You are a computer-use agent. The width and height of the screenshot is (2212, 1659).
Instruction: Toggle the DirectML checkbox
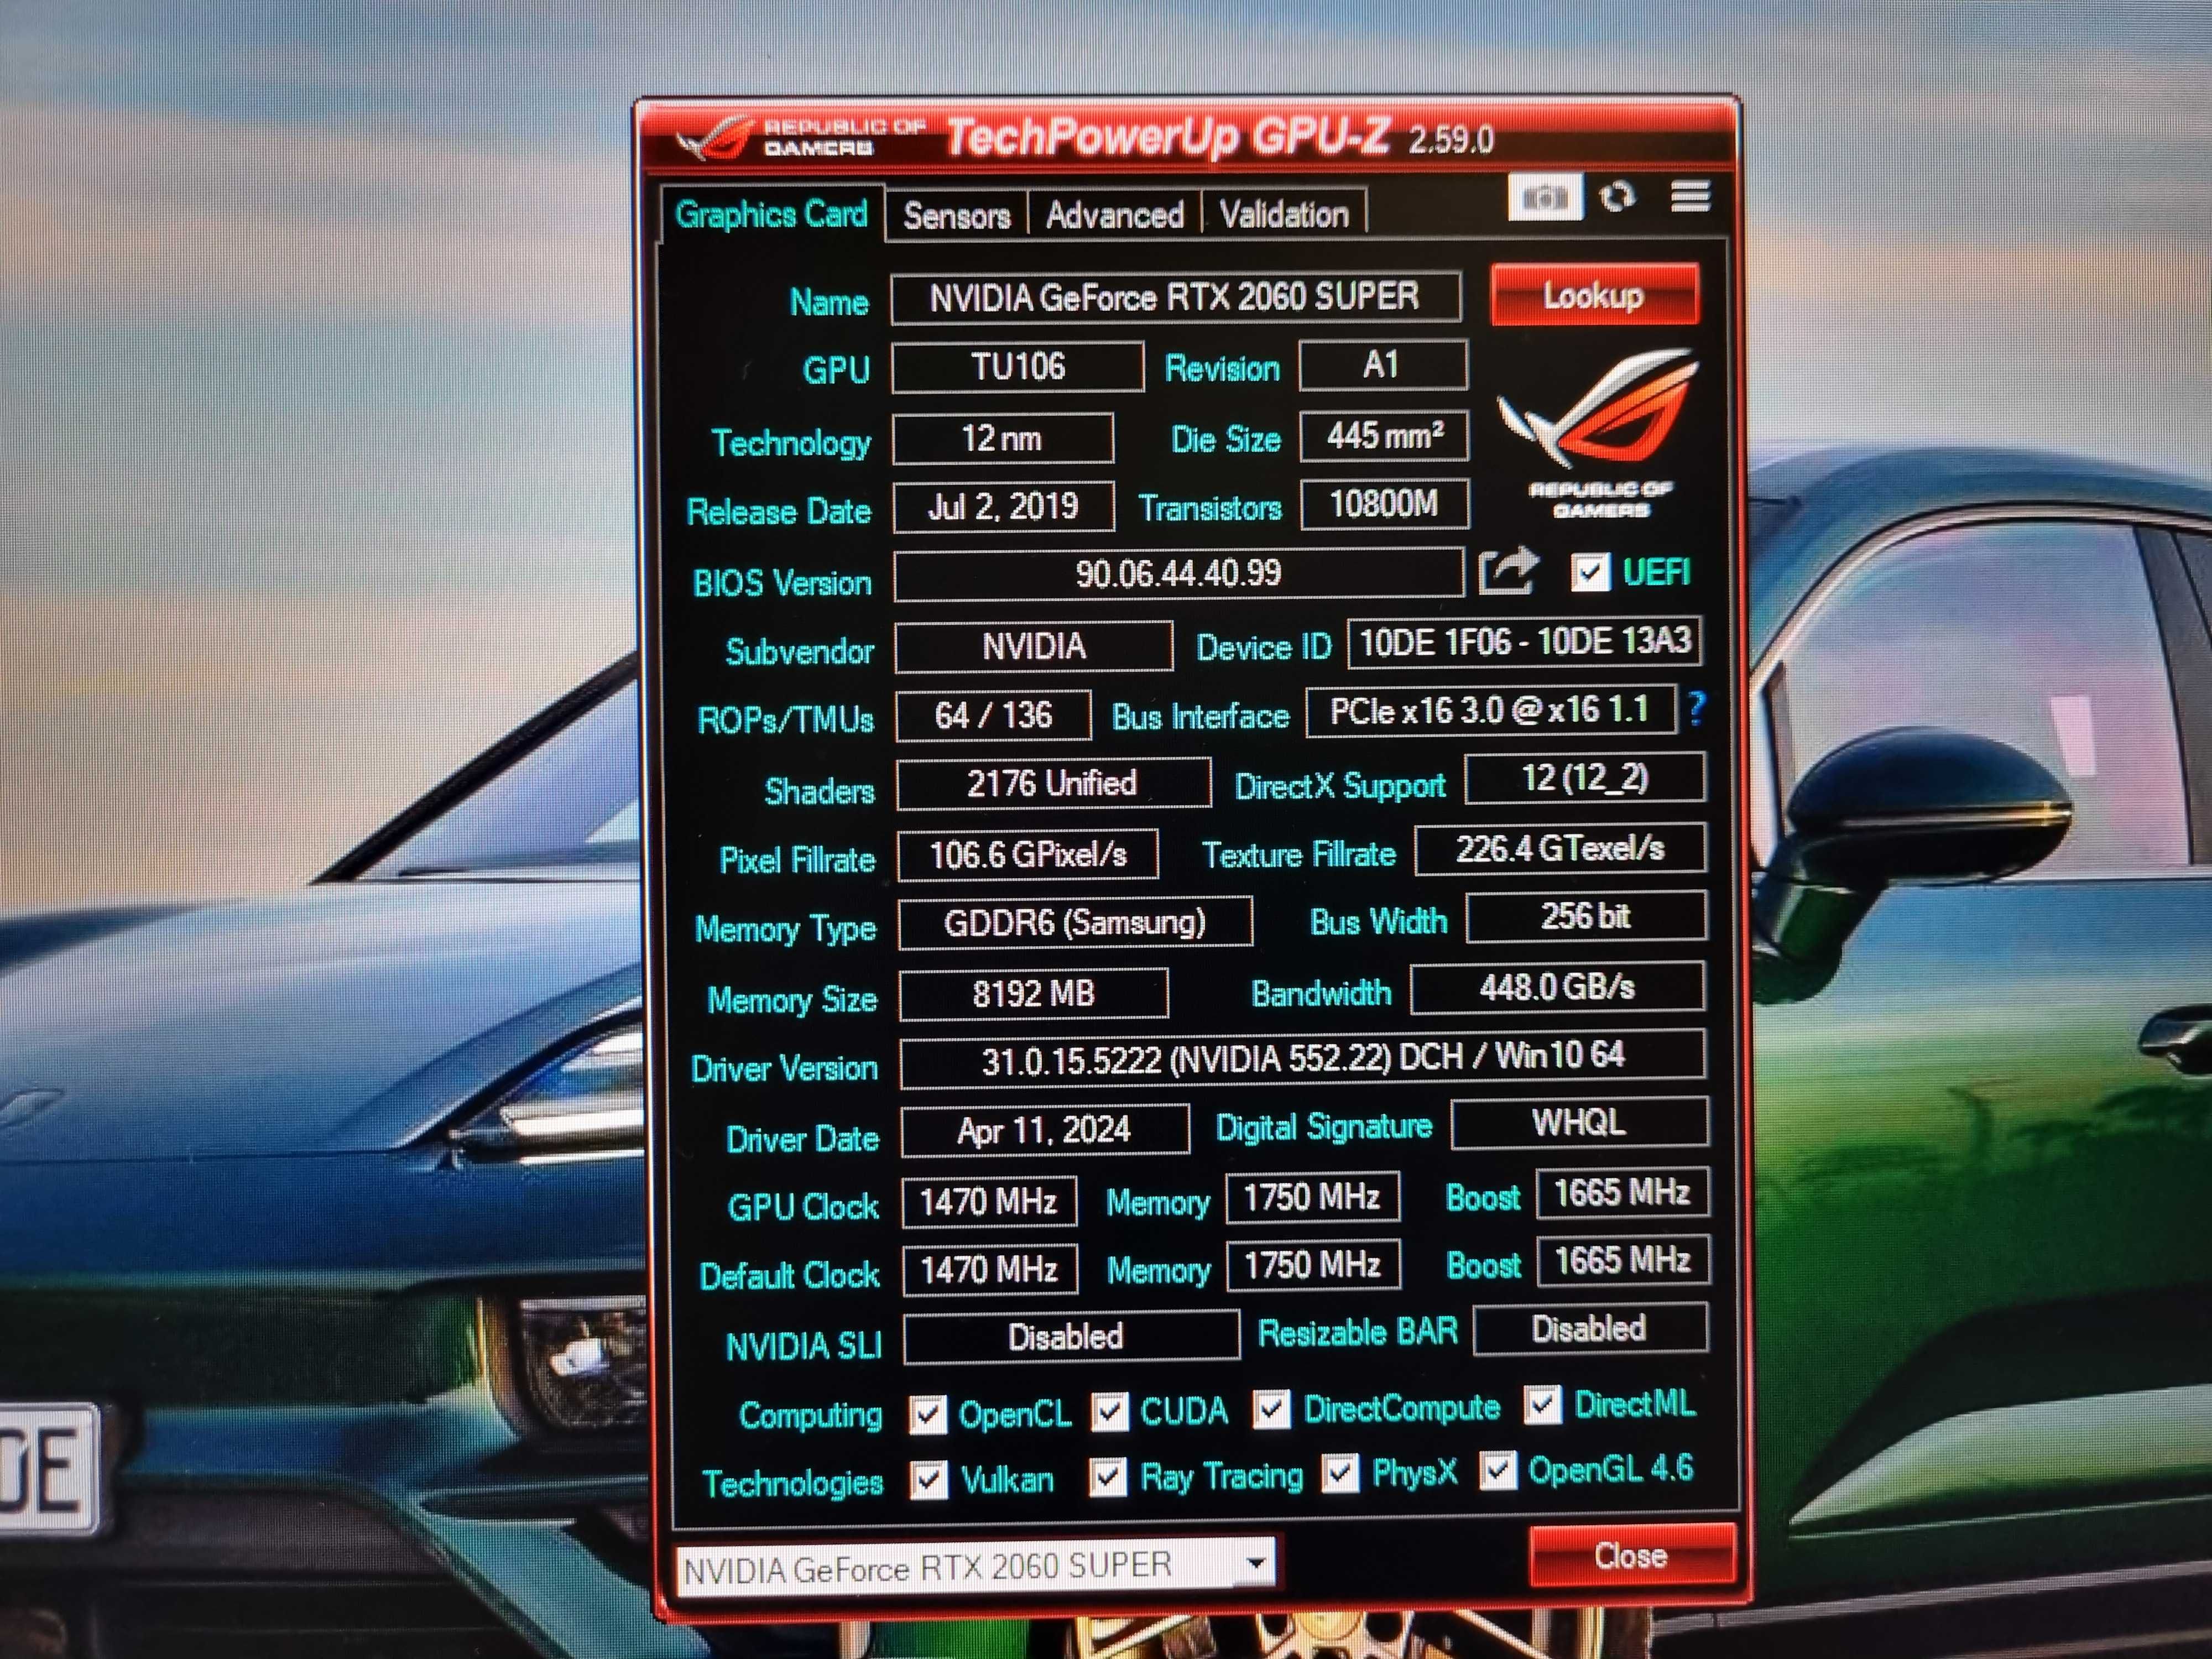click(1542, 1405)
